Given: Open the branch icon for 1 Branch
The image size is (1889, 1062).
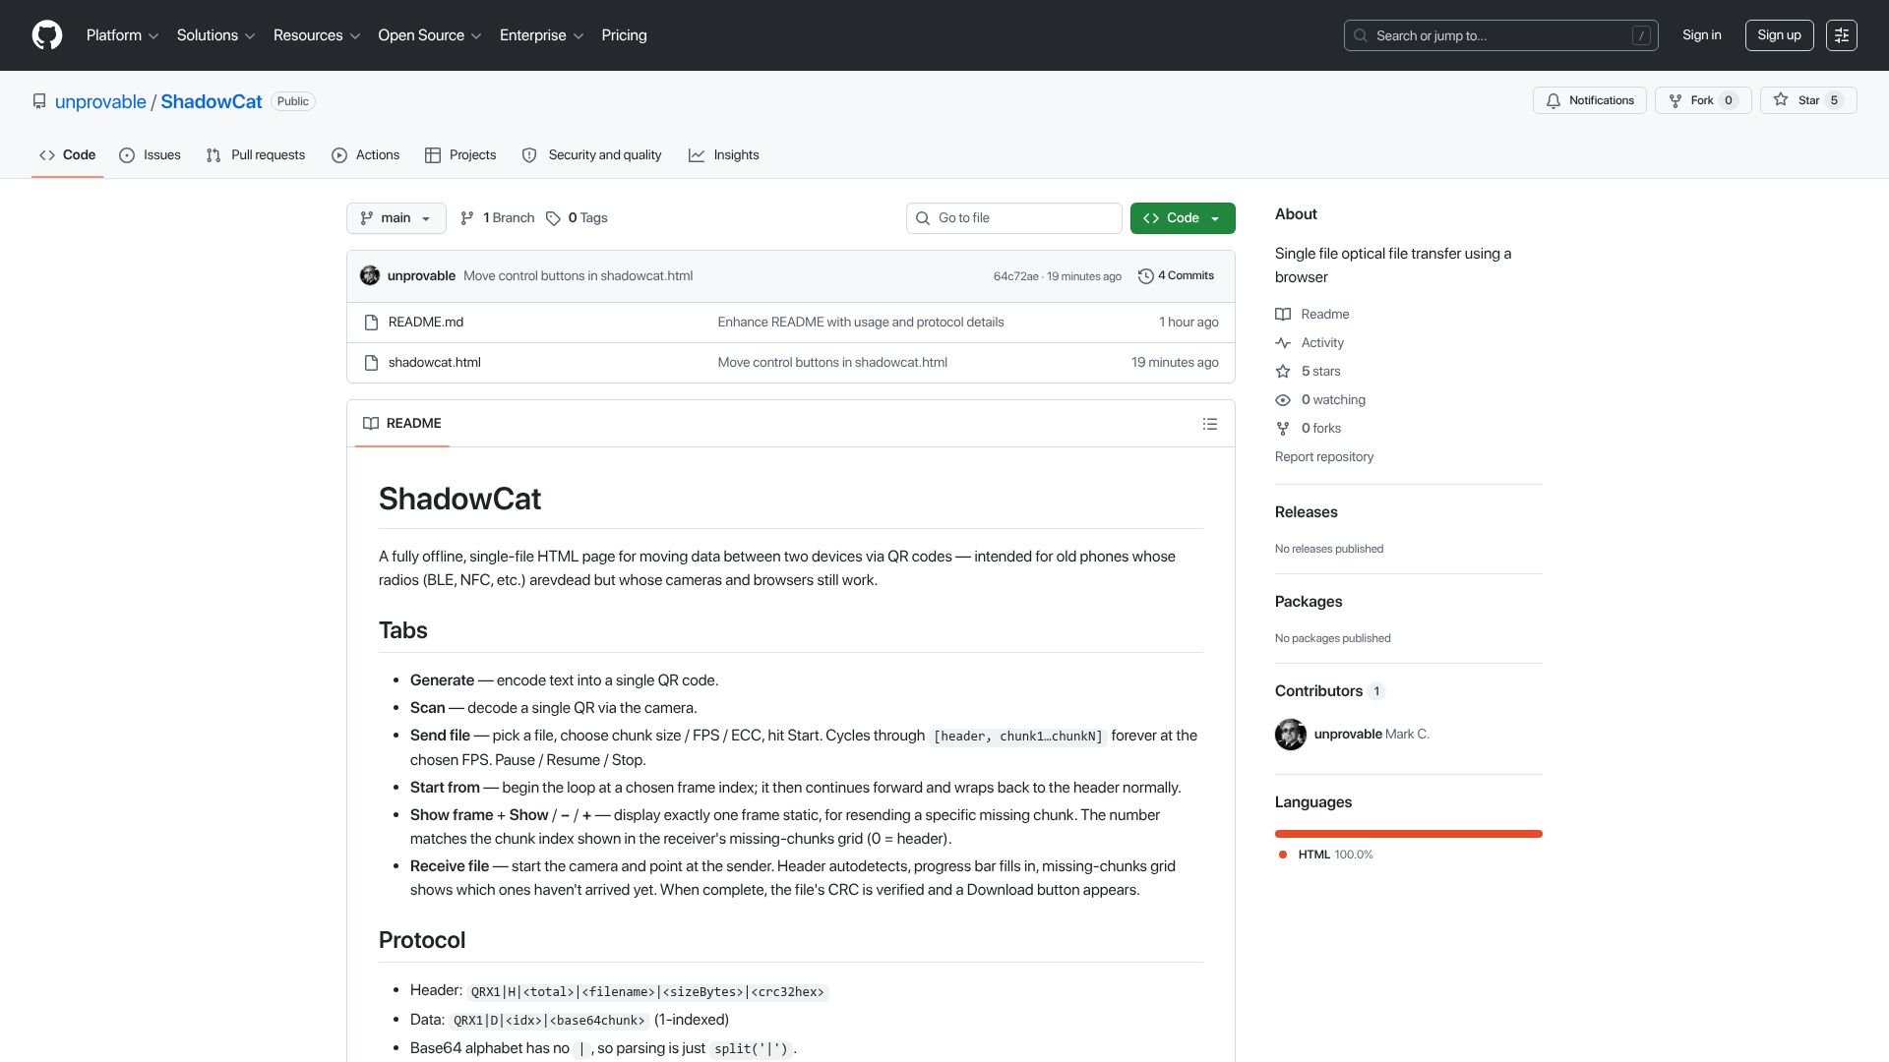Looking at the screenshot, I should [x=467, y=218].
